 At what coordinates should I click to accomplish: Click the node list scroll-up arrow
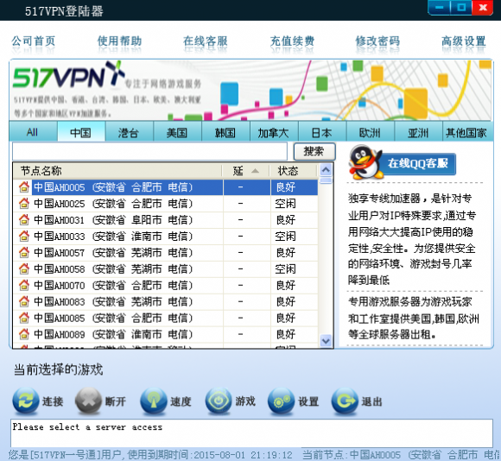tap(326, 169)
